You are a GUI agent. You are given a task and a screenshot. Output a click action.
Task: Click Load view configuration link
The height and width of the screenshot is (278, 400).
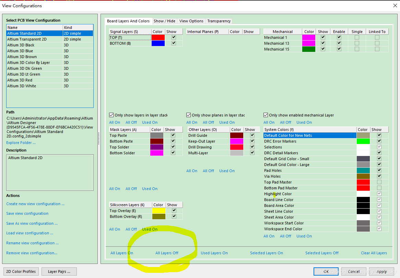30,233
